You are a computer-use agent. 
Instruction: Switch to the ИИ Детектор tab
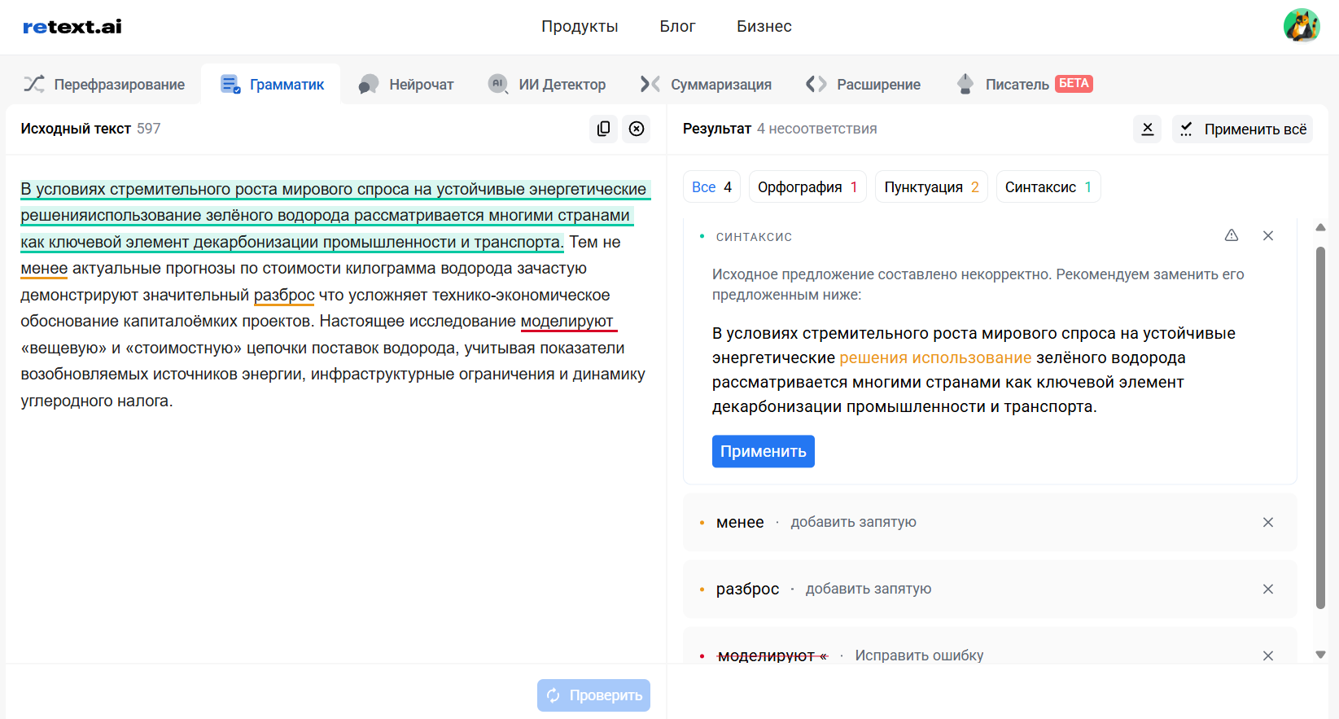click(547, 85)
